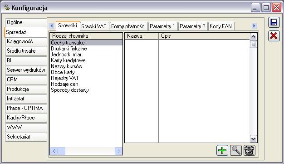Open entry details with the magnifying glass

pos(235,150)
